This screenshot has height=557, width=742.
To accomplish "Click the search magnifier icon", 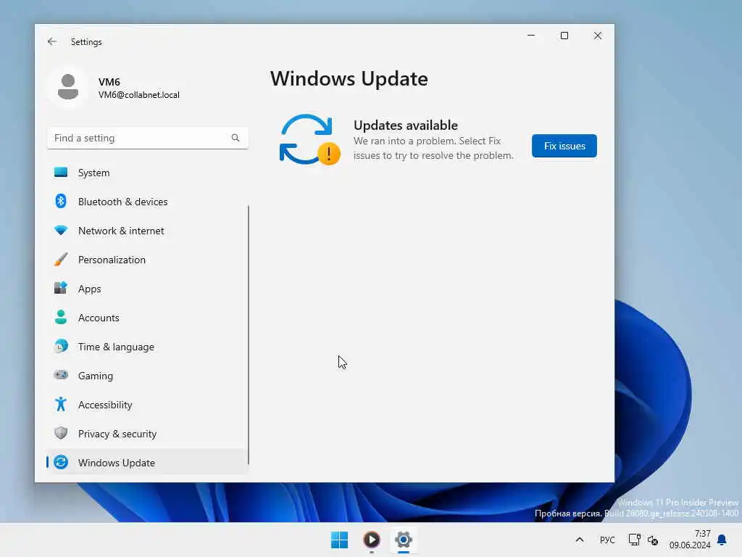I will (x=235, y=138).
